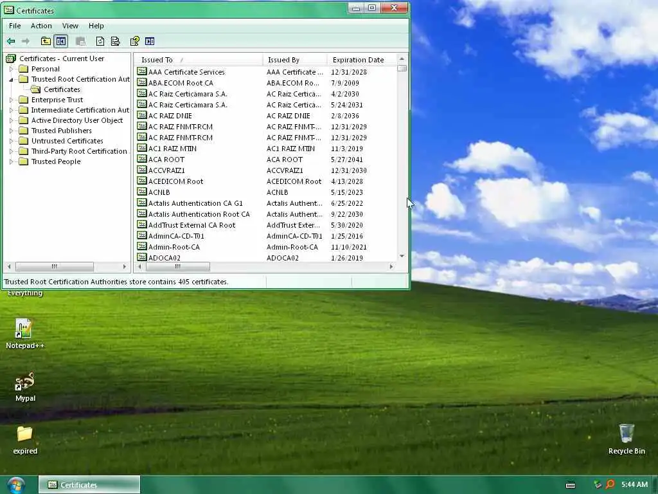Select the AC RAIZ DNIE certificate icon
658x494 pixels.
click(142, 116)
